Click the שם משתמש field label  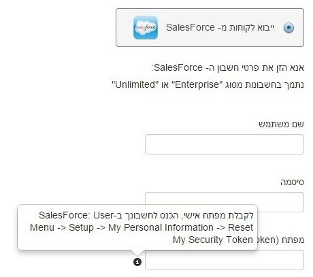point(281,125)
